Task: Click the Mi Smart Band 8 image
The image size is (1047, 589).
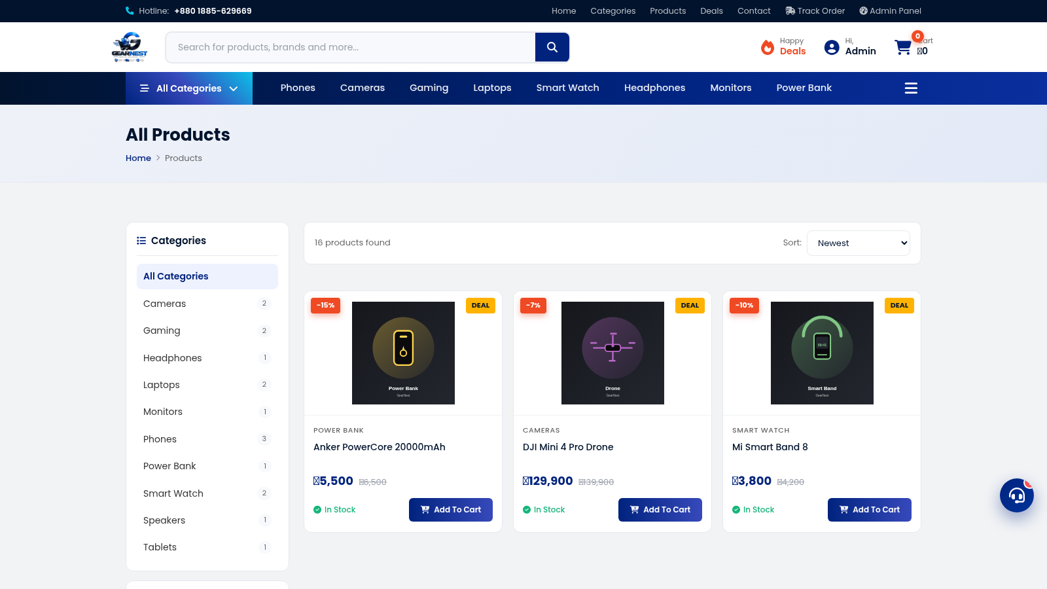Action: coord(822,353)
